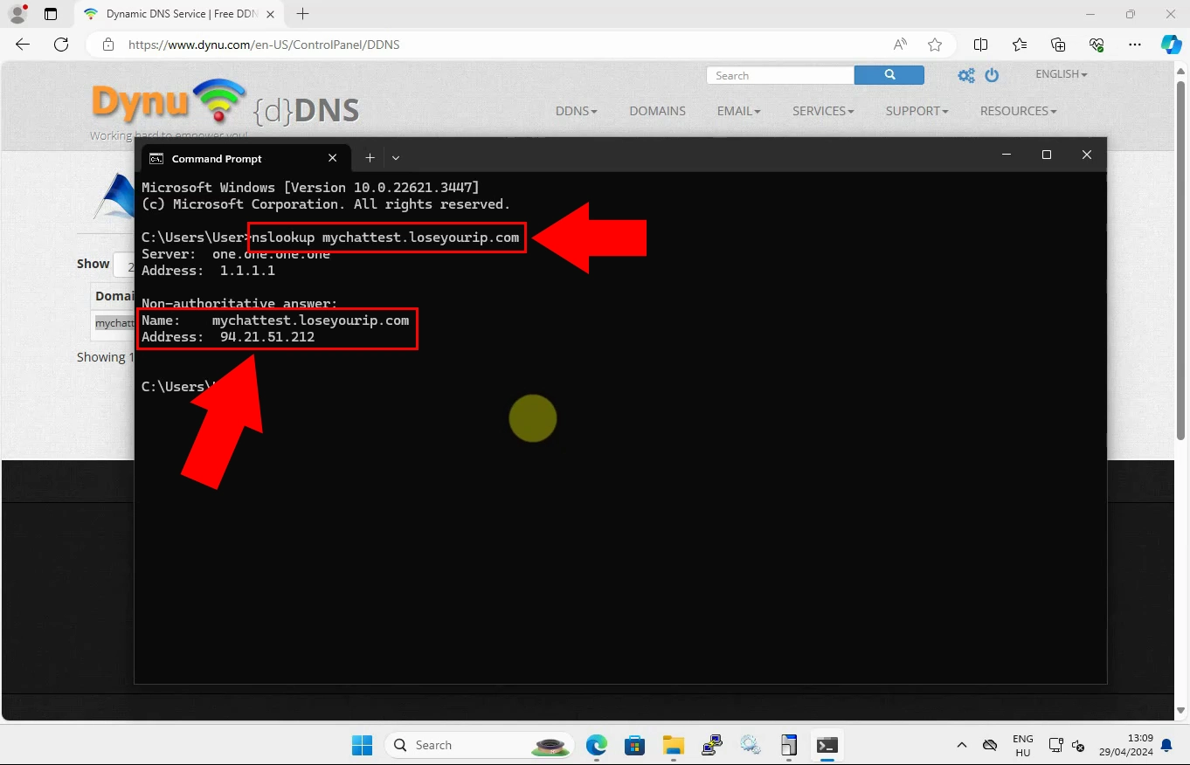Open File Explorer from the taskbar

673,745
